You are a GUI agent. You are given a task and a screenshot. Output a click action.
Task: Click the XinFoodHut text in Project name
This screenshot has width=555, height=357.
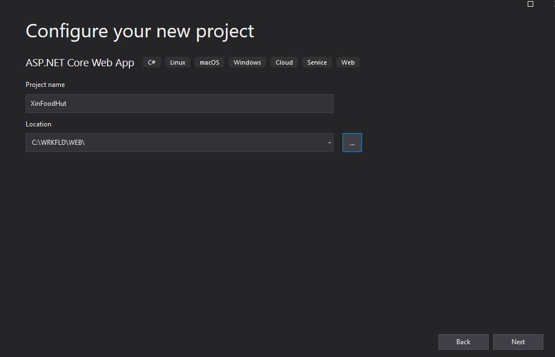49,104
